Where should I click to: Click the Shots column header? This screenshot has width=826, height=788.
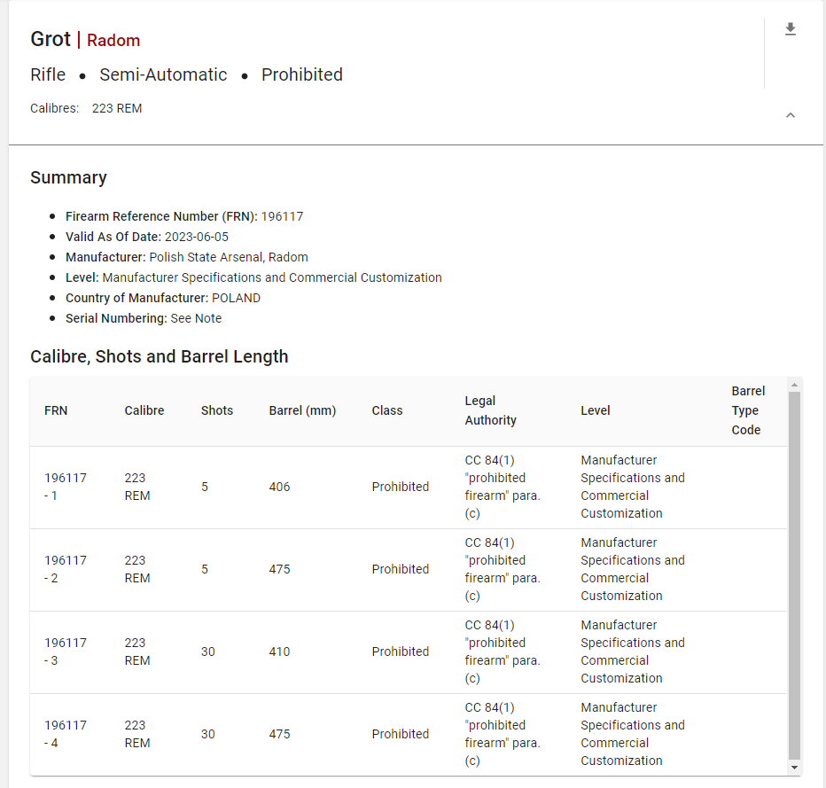[217, 410]
